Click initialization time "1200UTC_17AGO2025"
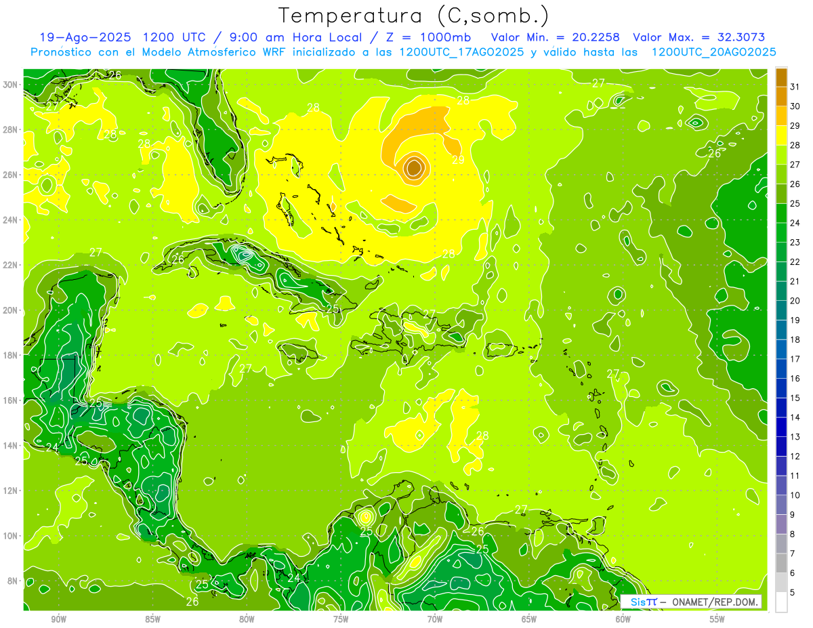This screenshot has width=813, height=628. pyautogui.click(x=461, y=52)
